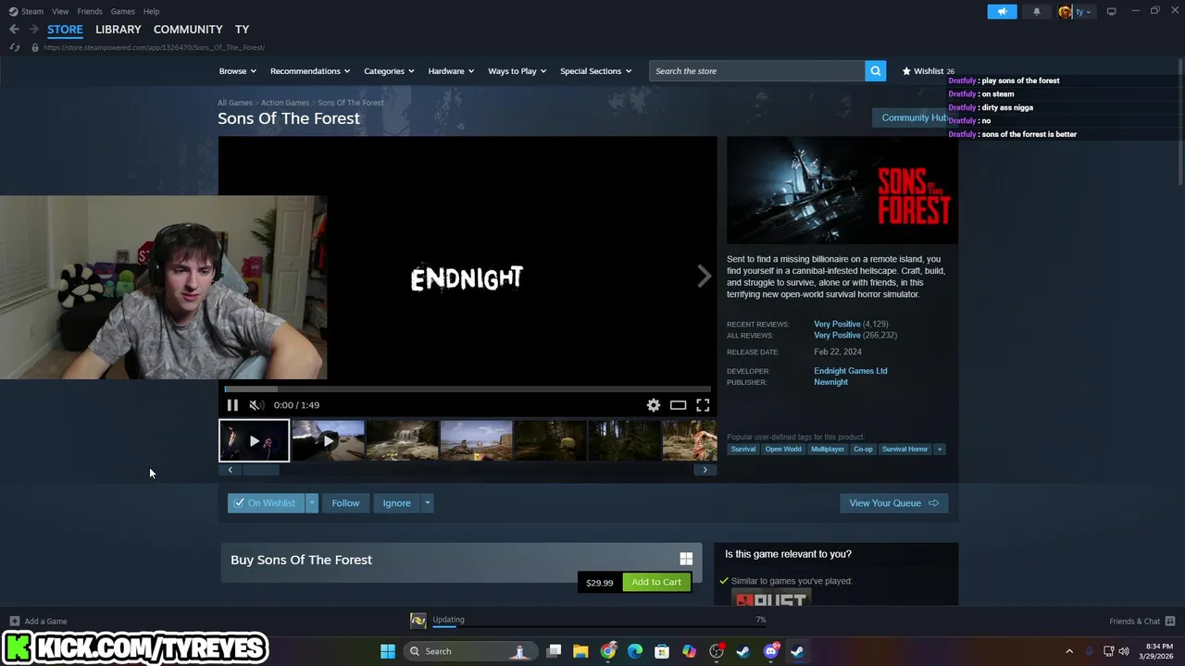
Task: Expand the Ignore options arrow
Action: [427, 503]
